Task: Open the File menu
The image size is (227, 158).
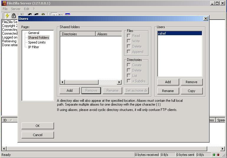Action: pyautogui.click(x=5, y=9)
